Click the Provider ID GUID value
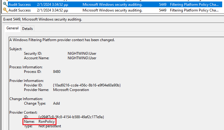The height and width of the screenshot is (130, 224). tap(87, 85)
